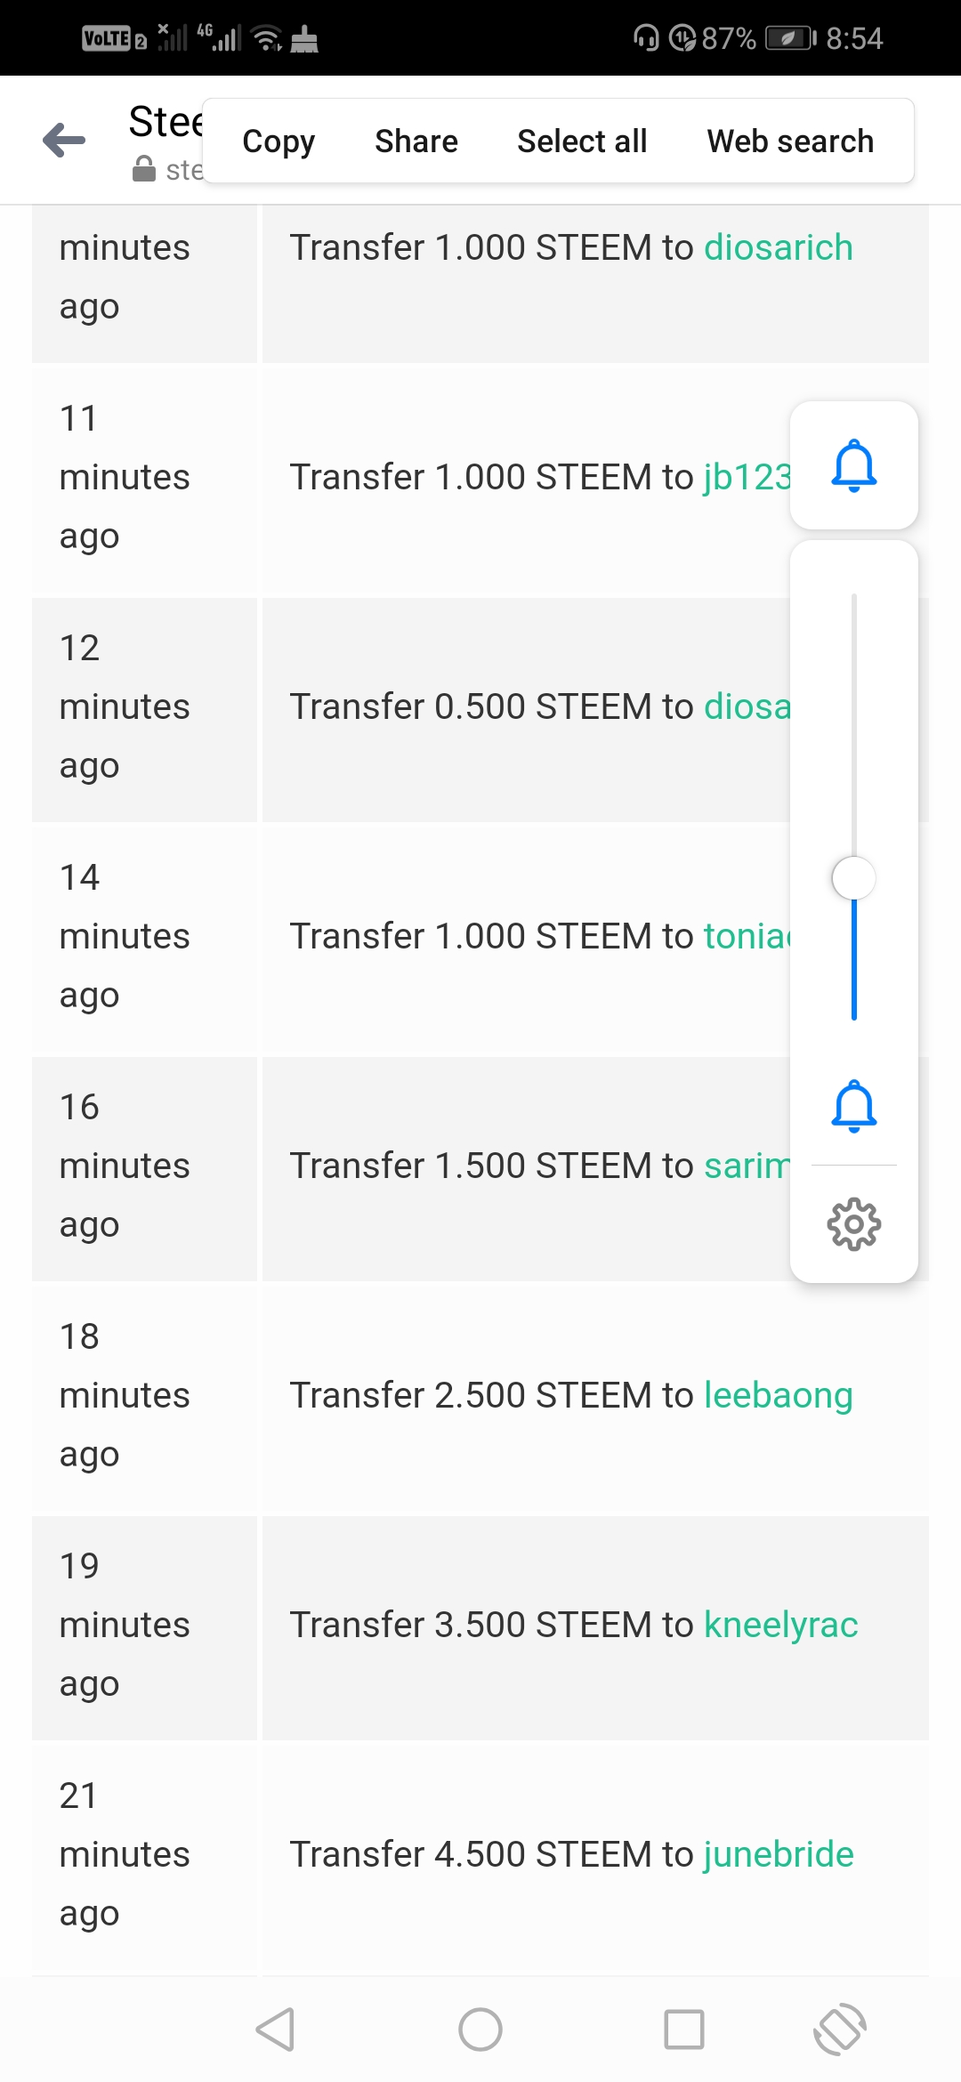Select Copy in the text menu
Viewport: 961px width, 2082px height.
click(279, 141)
